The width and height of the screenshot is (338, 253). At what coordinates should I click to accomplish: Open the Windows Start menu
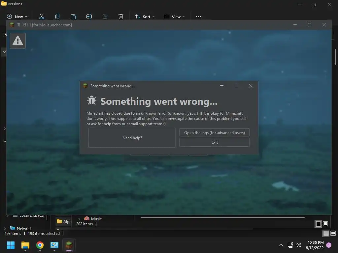pyautogui.click(x=11, y=245)
